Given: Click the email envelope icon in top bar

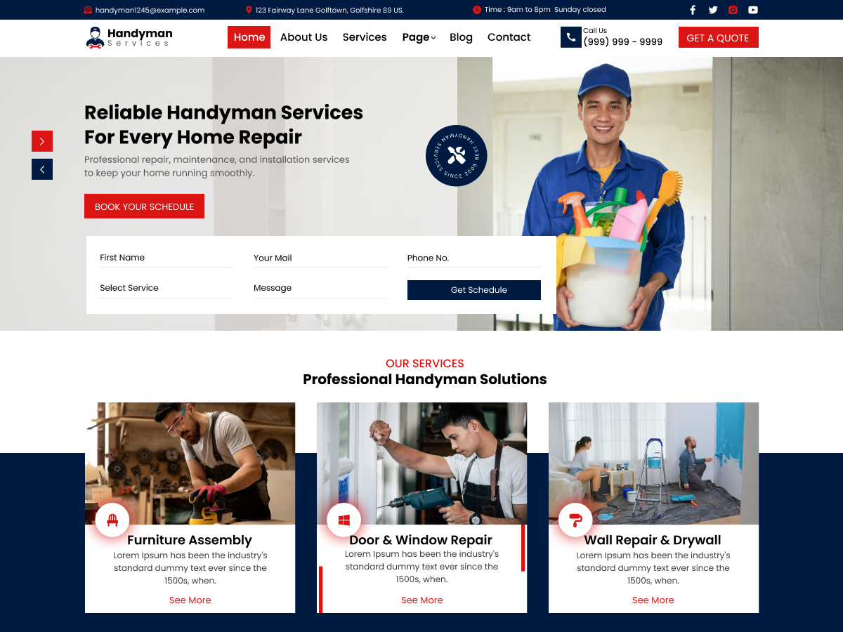Looking at the screenshot, I should tap(88, 10).
